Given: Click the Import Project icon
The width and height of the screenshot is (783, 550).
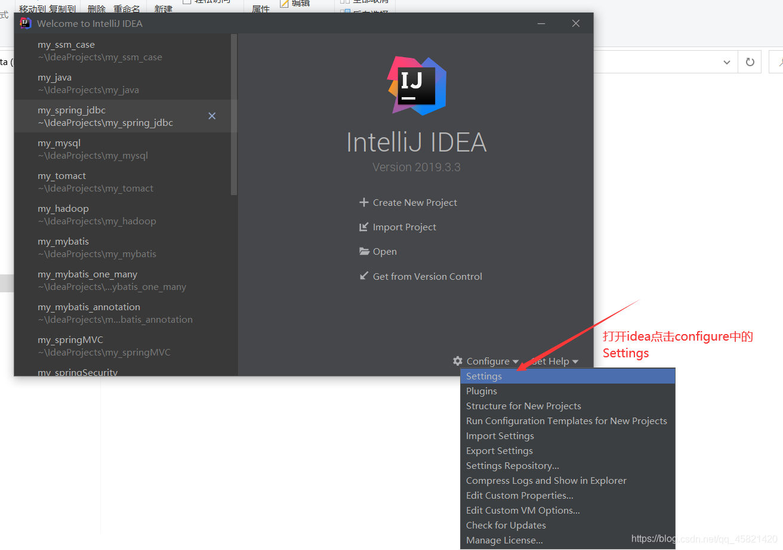Looking at the screenshot, I should click(364, 227).
